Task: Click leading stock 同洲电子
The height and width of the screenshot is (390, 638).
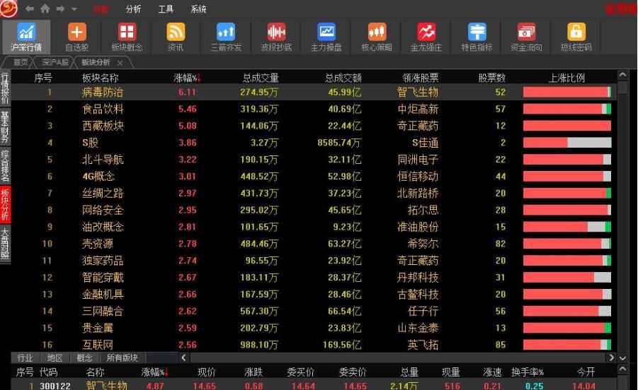Action: coord(418,160)
